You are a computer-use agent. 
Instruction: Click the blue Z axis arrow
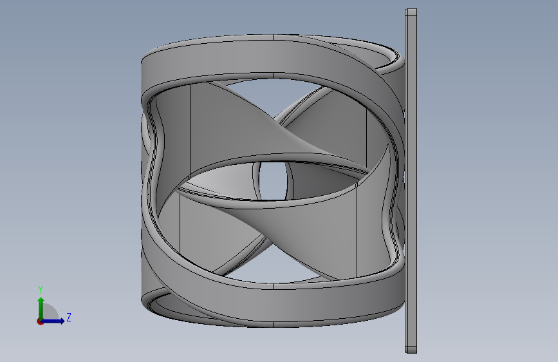53,321
